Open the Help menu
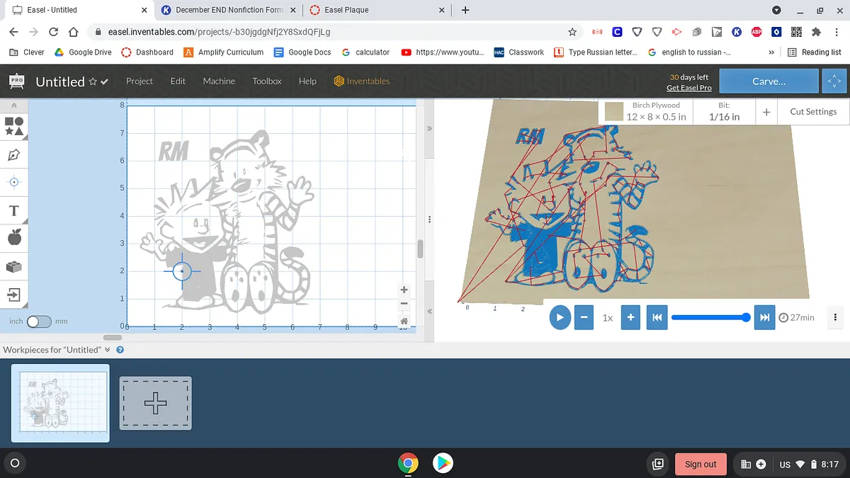The image size is (850, 478). coord(307,81)
